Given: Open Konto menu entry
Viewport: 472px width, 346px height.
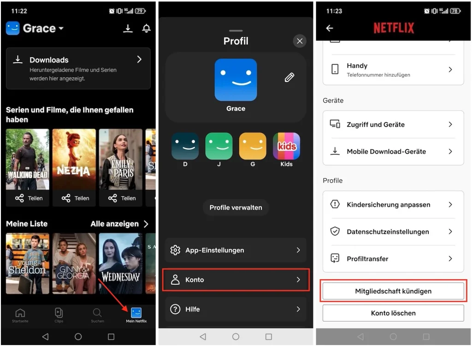Looking at the screenshot, I should (236, 280).
